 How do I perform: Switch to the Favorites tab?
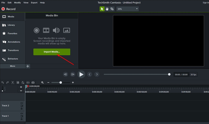13,33
